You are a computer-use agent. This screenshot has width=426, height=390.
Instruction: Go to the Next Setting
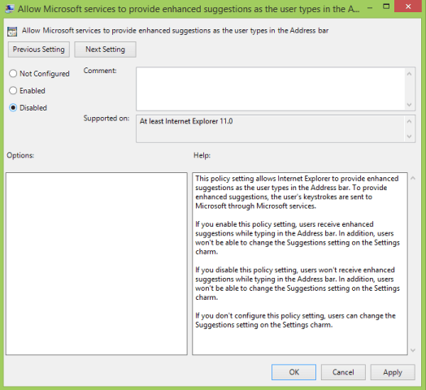(105, 50)
